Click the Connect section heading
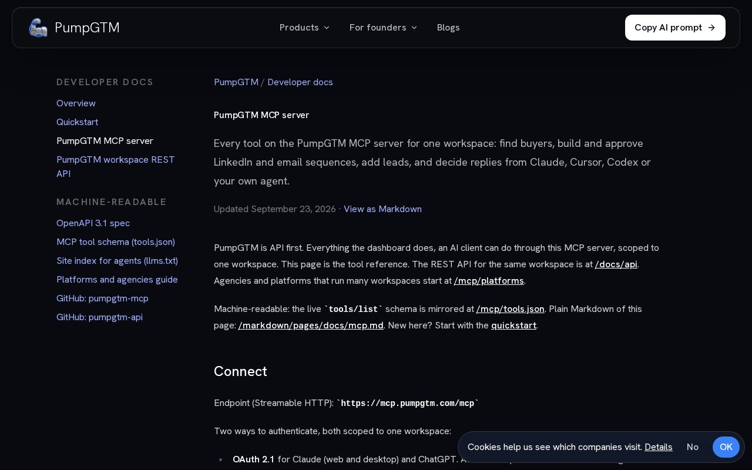This screenshot has height=470, width=752. point(240,371)
